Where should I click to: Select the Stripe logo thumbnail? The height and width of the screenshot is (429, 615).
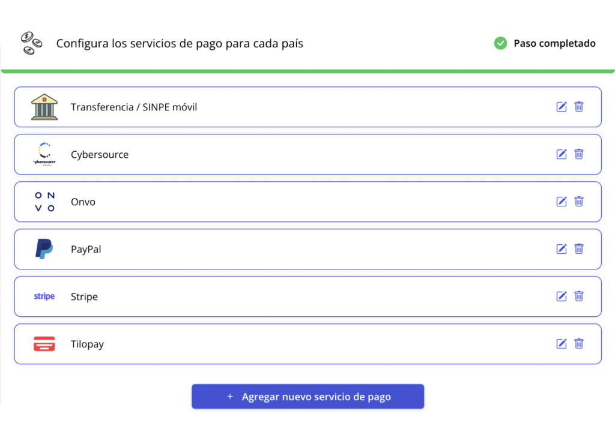tap(44, 296)
